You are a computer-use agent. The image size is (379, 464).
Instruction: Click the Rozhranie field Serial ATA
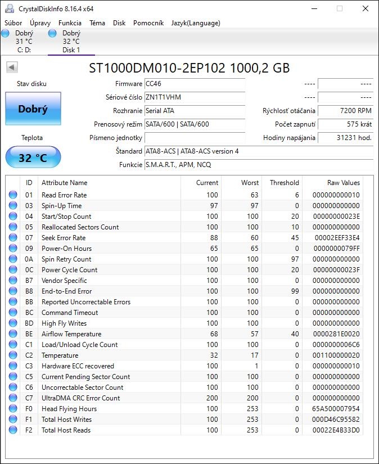point(195,111)
